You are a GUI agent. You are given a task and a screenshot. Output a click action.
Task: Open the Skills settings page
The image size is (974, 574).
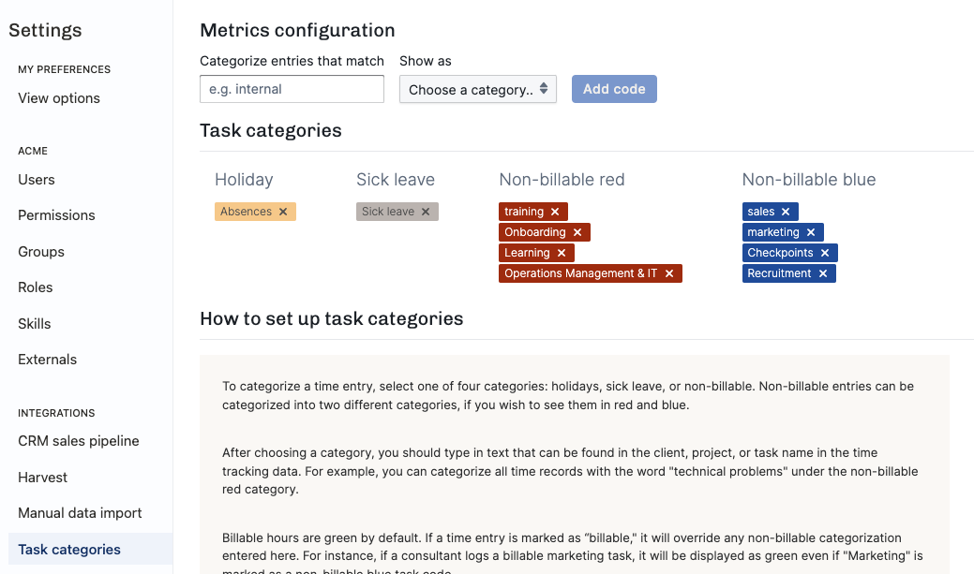tap(35, 324)
